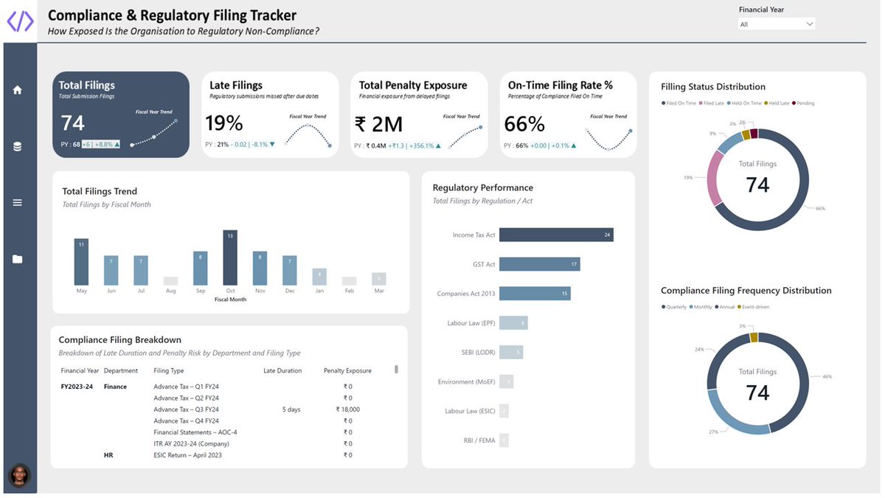The image size is (885, 498).
Task: Select the Finance department cell
Action: click(x=115, y=387)
